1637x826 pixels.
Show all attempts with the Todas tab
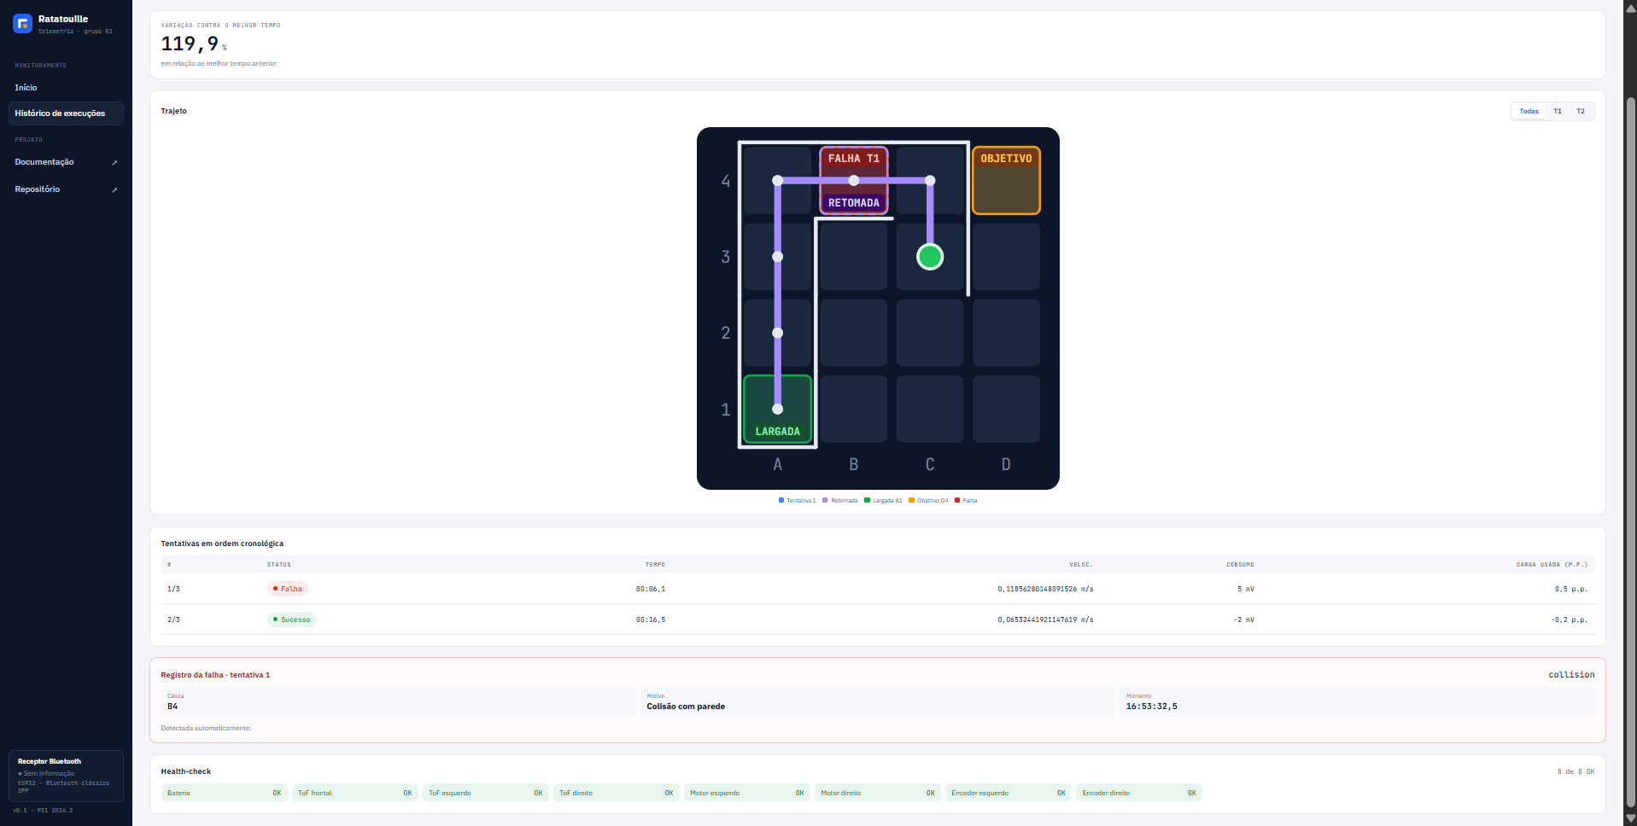[1529, 111]
